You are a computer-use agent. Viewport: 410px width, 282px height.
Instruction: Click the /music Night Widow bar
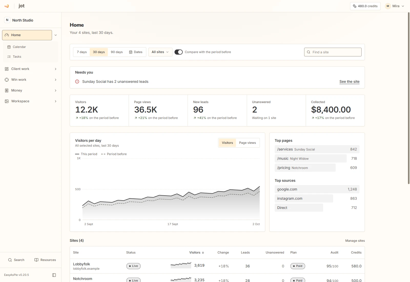[311, 158]
